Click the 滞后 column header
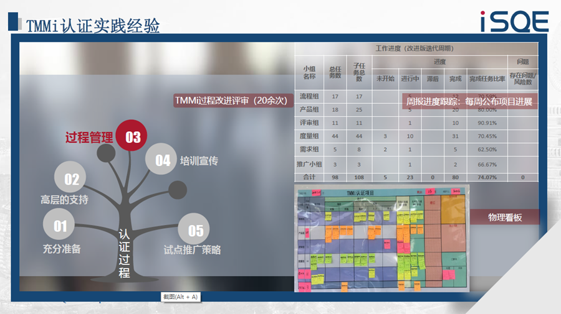The width and height of the screenshot is (561, 314). 432,78
